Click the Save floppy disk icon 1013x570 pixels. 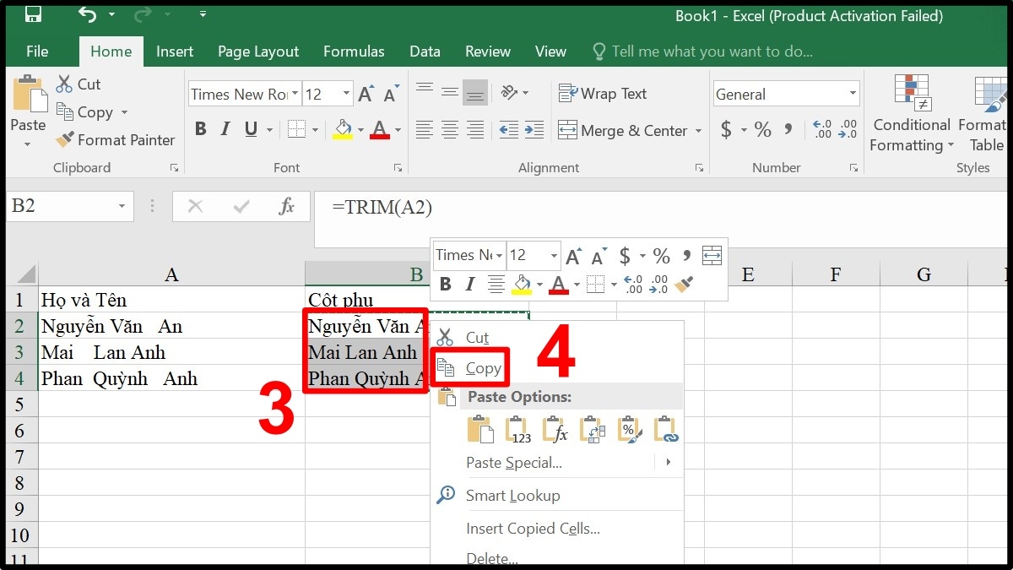coord(33,14)
